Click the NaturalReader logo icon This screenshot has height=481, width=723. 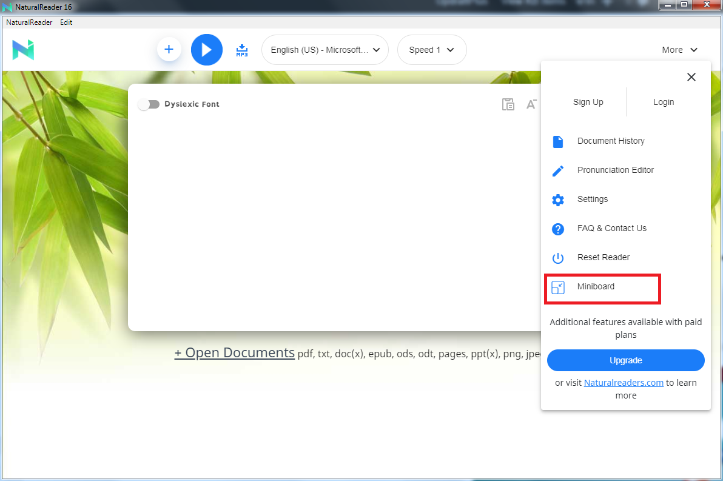coord(23,50)
